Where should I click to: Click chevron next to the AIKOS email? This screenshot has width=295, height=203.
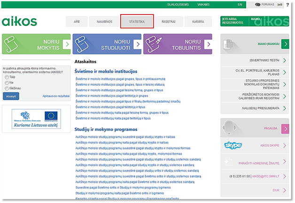pyautogui.click(x=285, y=176)
